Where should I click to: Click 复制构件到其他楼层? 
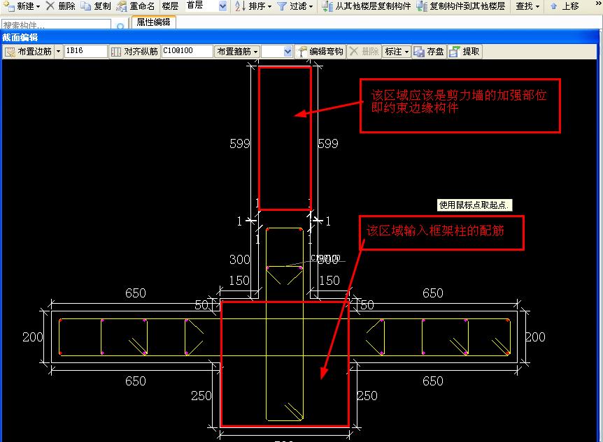tap(460, 6)
